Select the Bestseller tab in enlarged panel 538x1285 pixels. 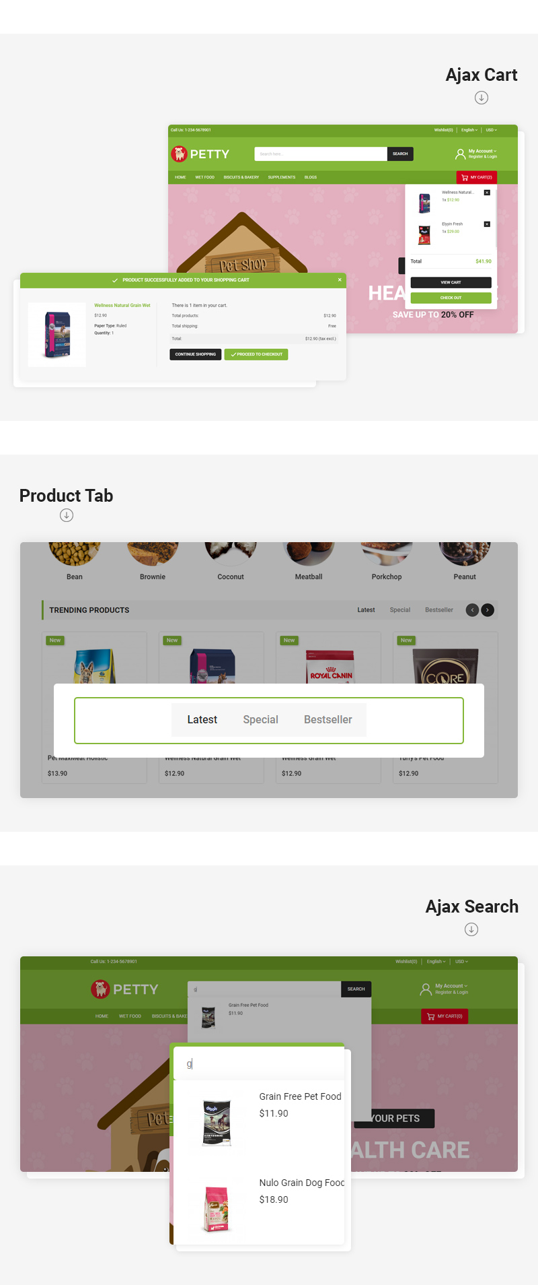328,719
